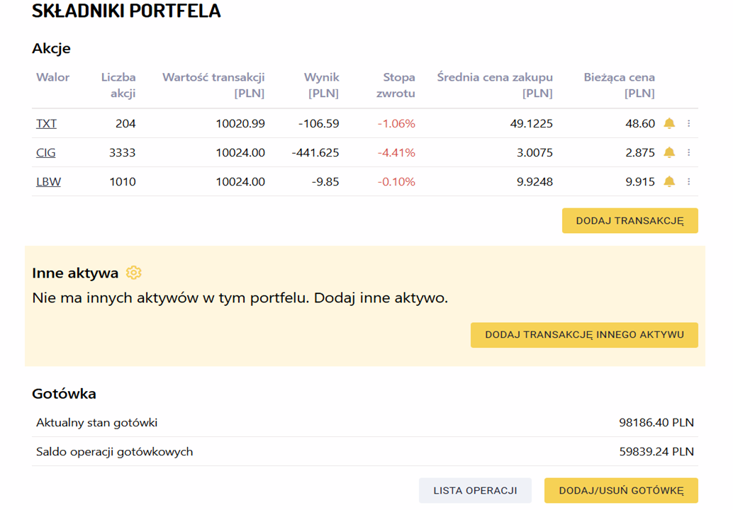This screenshot has width=733, height=510.
Task: Open the CIG stock link
Action: pos(45,153)
